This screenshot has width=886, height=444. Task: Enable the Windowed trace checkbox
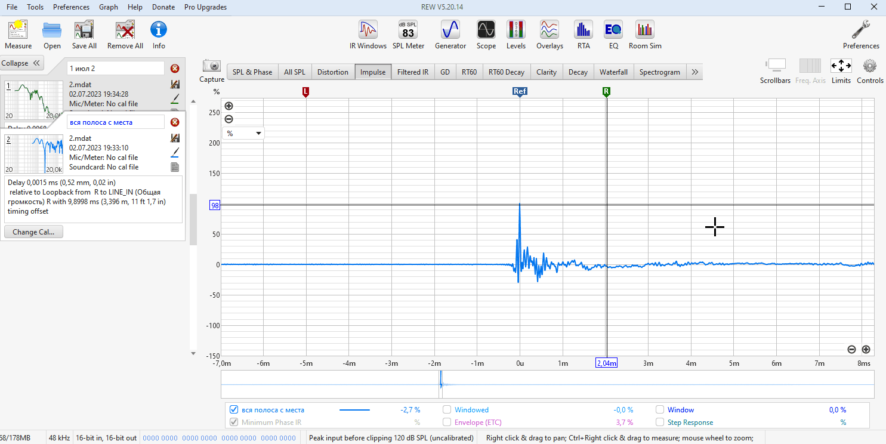click(x=447, y=410)
